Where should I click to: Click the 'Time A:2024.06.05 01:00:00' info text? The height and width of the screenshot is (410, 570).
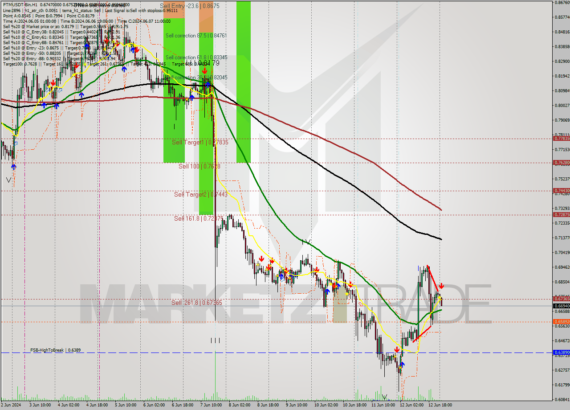pos(29,21)
